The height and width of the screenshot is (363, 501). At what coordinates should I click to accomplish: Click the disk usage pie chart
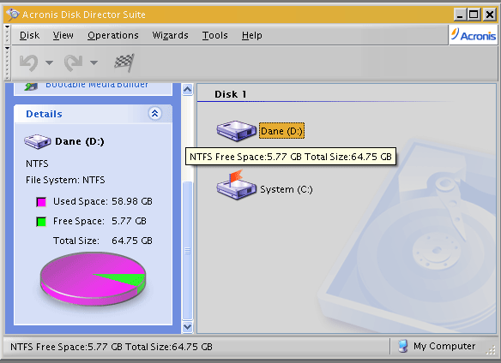pos(93,279)
